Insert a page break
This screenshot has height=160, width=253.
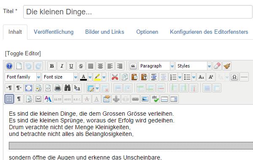[174, 99]
